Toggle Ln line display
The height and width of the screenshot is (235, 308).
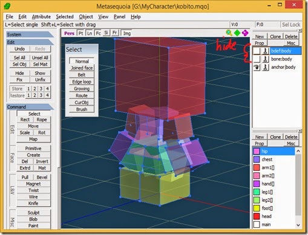click(90, 33)
